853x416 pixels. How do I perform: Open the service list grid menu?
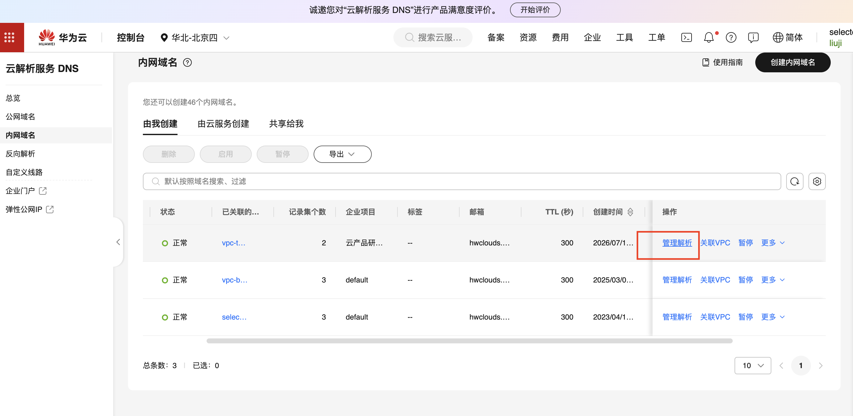[x=9, y=37]
